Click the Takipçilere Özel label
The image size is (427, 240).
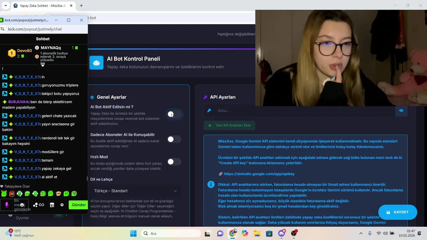(x=17, y=186)
